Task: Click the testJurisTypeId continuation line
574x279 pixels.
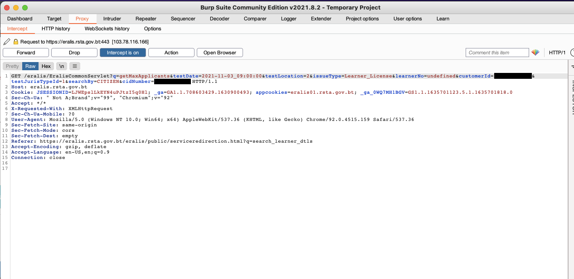Action: [114, 82]
